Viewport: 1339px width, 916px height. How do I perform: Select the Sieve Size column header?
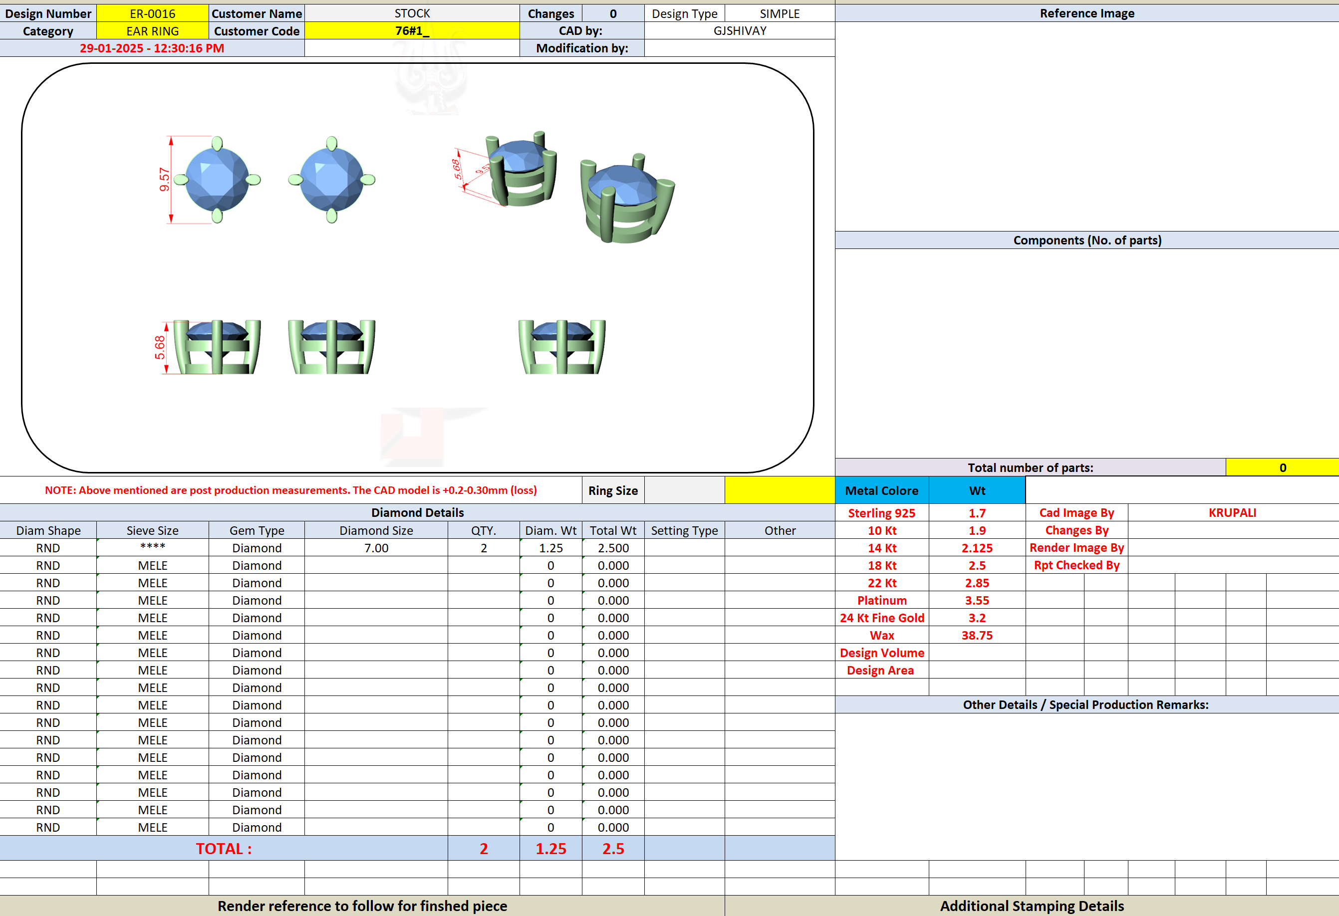152,530
